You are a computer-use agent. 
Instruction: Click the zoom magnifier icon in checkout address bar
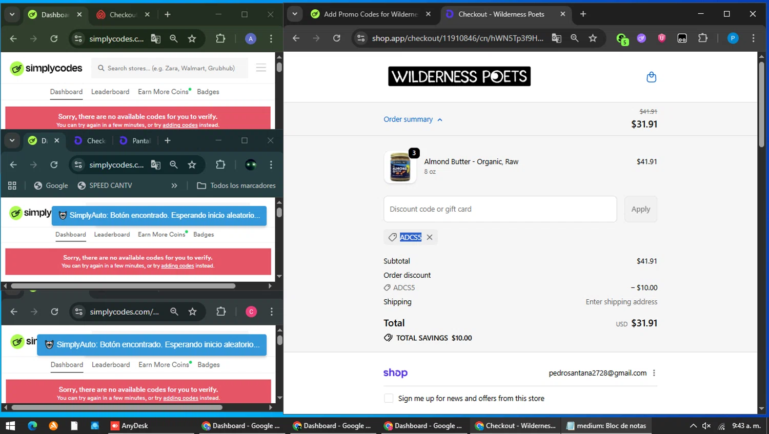tap(574, 38)
